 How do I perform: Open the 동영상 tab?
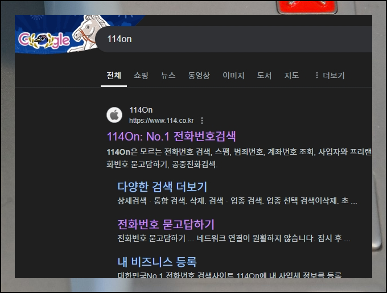(x=199, y=76)
